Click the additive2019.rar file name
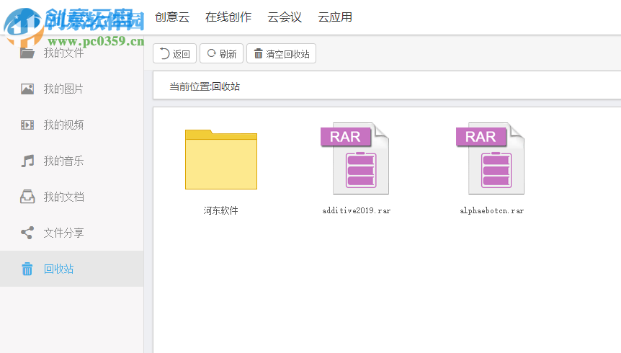Image resolution: width=621 pixels, height=353 pixels. click(357, 210)
